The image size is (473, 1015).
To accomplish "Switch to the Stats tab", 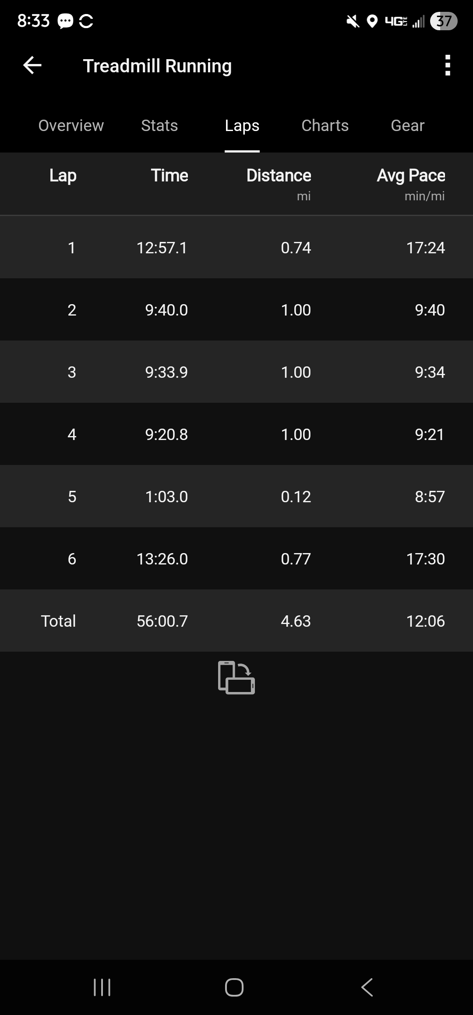I will pos(159,126).
